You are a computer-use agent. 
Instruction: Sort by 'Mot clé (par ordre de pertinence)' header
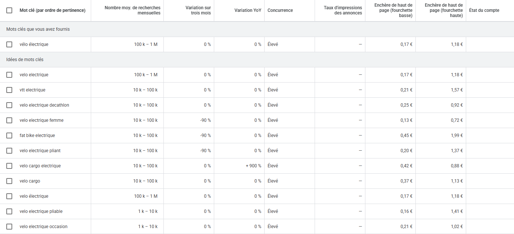(x=52, y=10)
